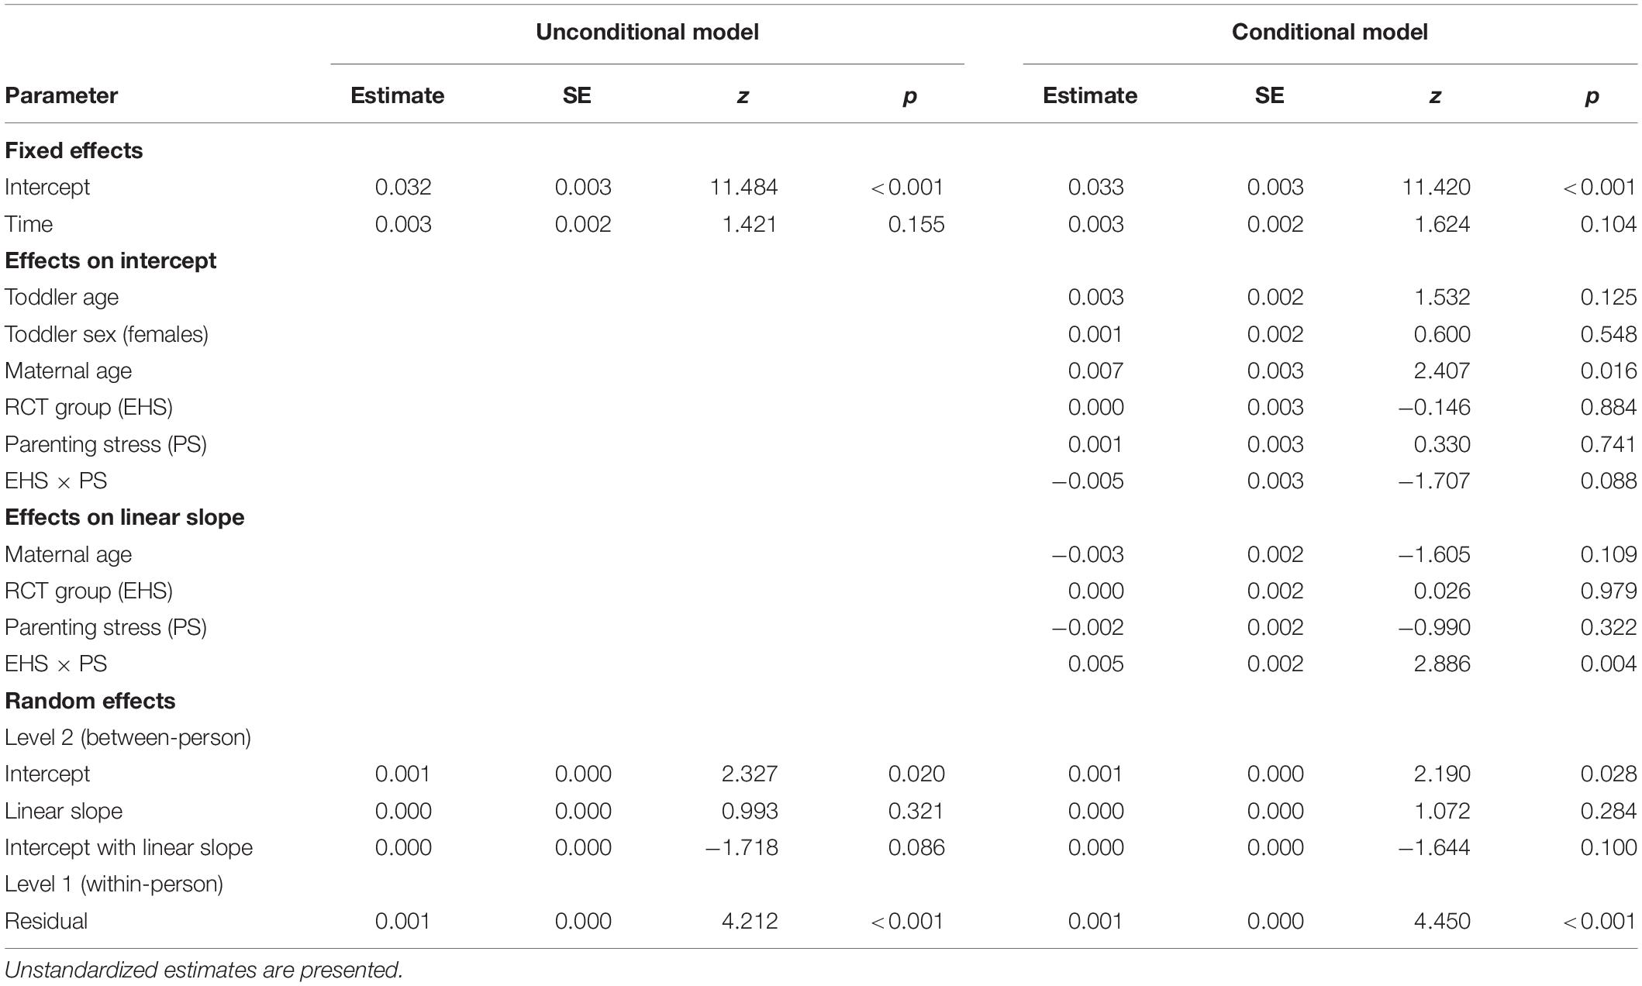Click the Unconditional model column group header
Screen dimensions: 1642x986
647,32
